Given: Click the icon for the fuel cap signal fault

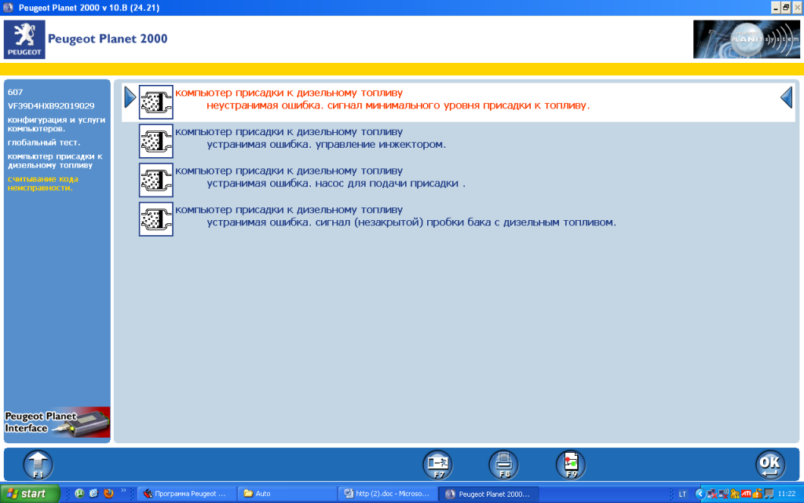Looking at the screenshot, I should (x=155, y=218).
